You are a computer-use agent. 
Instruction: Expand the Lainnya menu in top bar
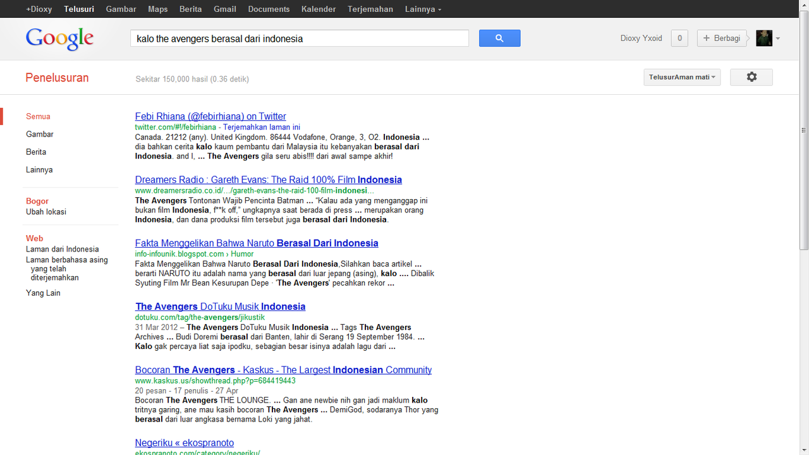[423, 9]
